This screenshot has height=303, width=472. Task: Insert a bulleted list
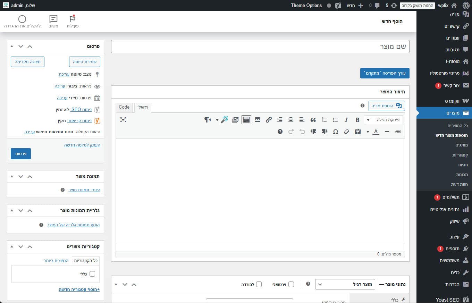point(335,120)
